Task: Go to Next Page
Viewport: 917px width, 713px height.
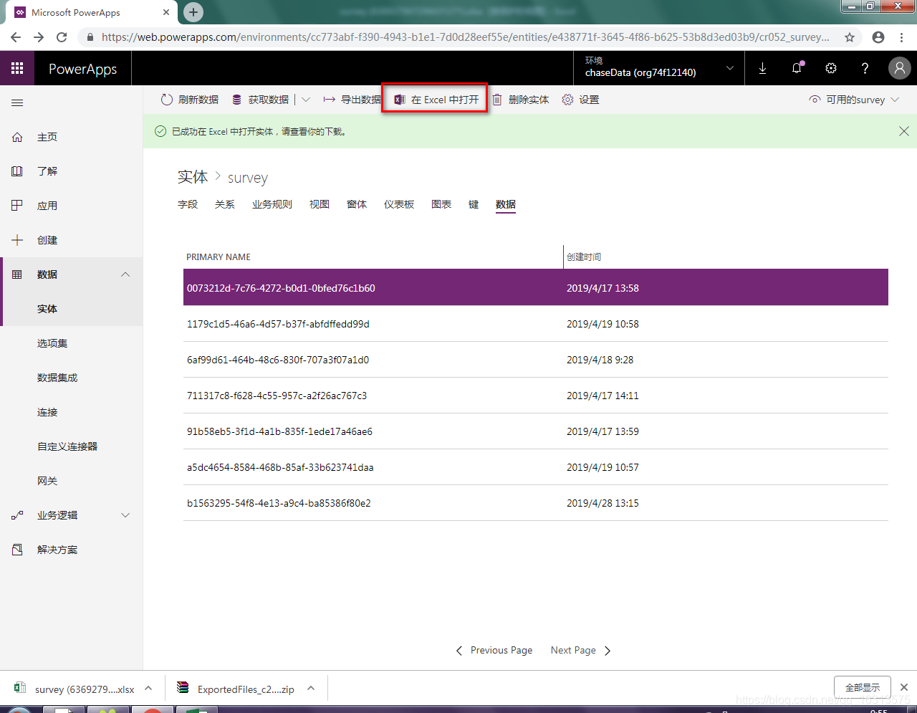Action: (581, 651)
